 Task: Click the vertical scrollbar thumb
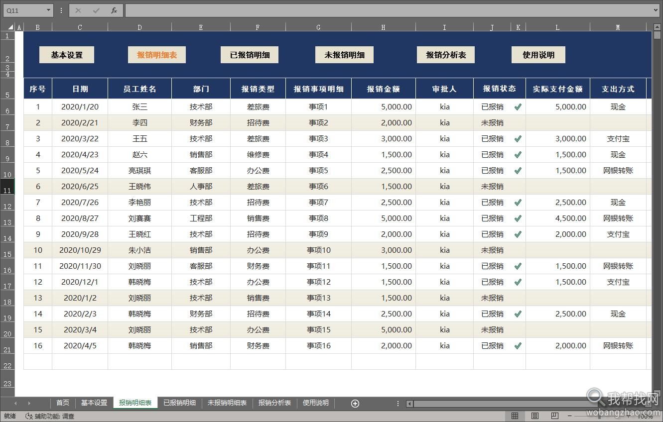click(658, 35)
